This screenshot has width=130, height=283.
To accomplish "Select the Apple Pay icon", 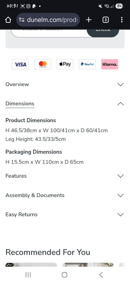I will [x=65, y=64].
